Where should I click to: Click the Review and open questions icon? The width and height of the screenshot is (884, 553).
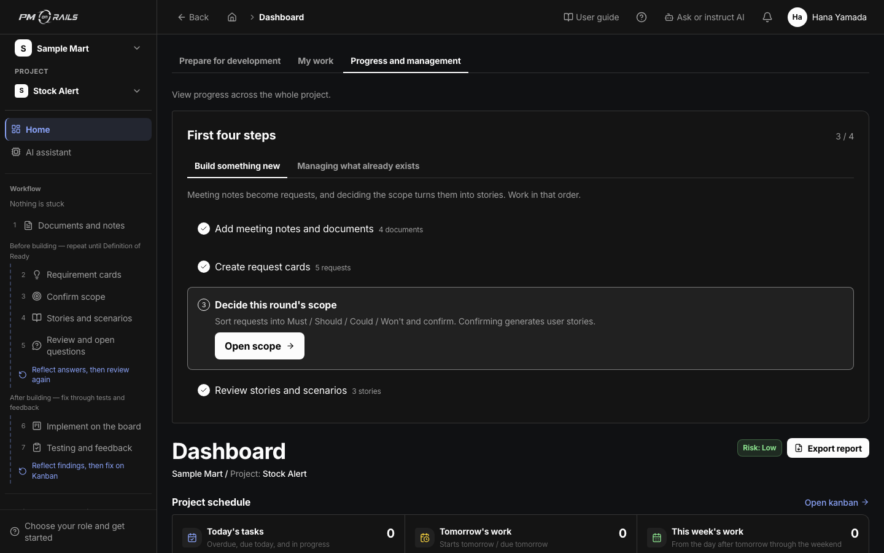click(x=37, y=345)
